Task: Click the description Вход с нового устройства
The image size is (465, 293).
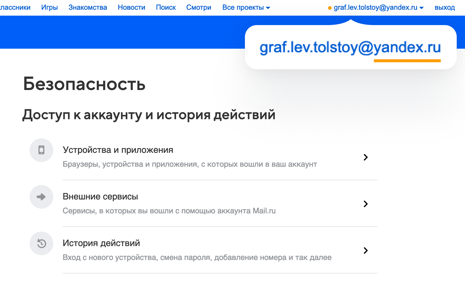Action: [197, 258]
